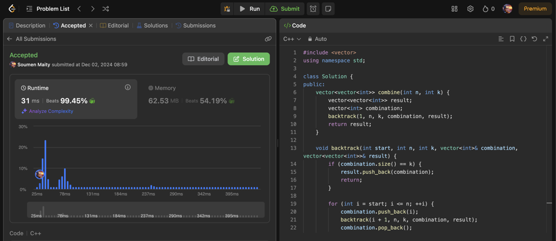Open the C++ language dropdown
The width and height of the screenshot is (556, 241).
pos(292,39)
